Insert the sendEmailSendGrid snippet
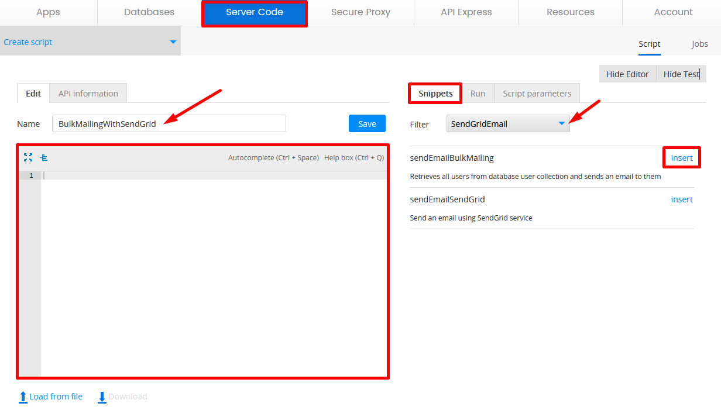Image resolution: width=721 pixels, height=410 pixels. point(682,199)
